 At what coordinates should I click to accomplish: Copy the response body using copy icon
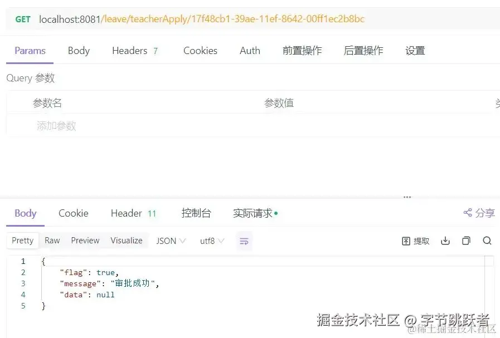[x=466, y=241]
